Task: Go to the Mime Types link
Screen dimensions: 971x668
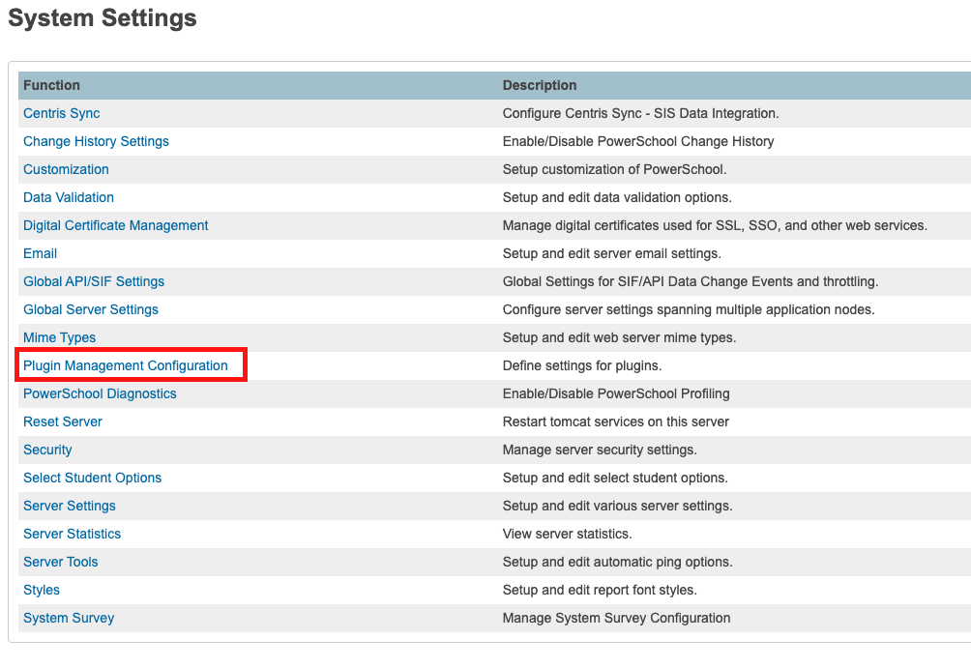Action: point(59,337)
